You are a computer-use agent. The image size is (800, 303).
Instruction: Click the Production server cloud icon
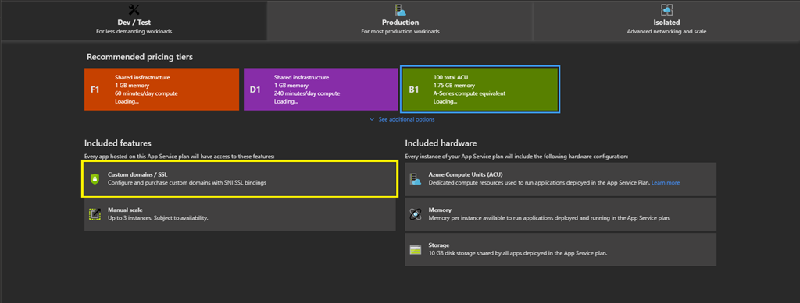pos(400,9)
